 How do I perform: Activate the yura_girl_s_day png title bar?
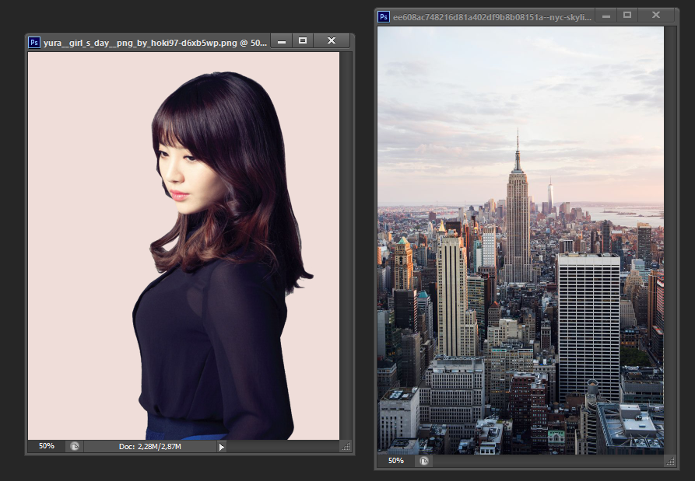tap(156, 43)
